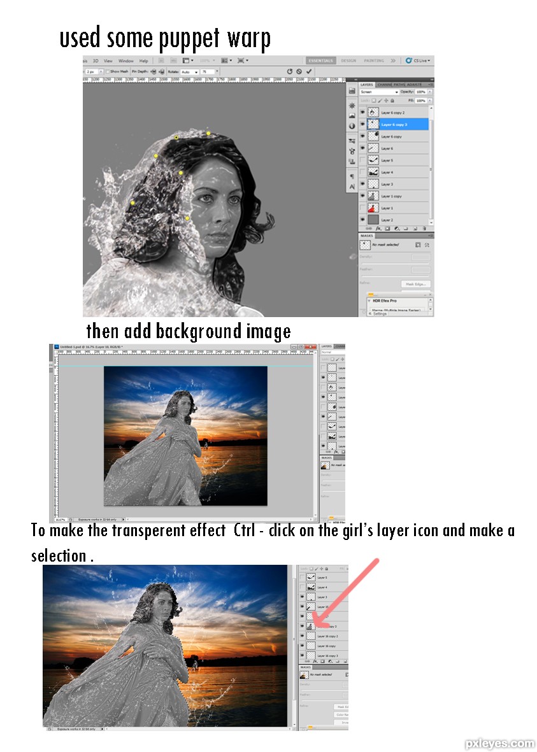Open the arrange documents dropdown in the application bar
The height and width of the screenshot is (752, 537).
point(226,61)
